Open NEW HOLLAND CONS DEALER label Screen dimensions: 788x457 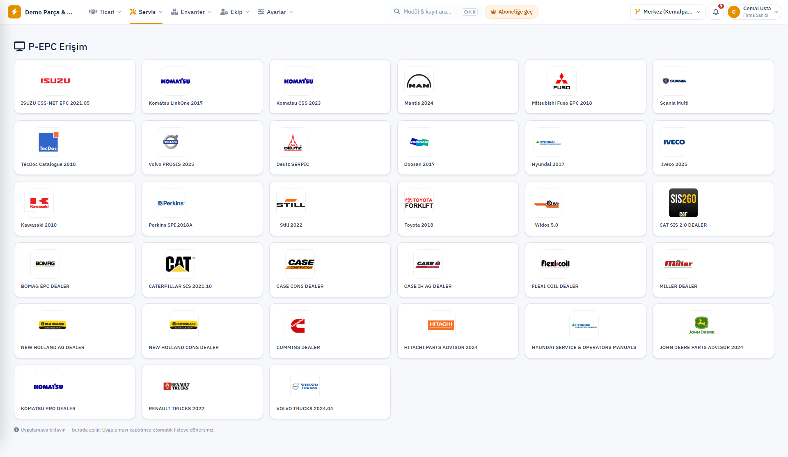point(184,347)
